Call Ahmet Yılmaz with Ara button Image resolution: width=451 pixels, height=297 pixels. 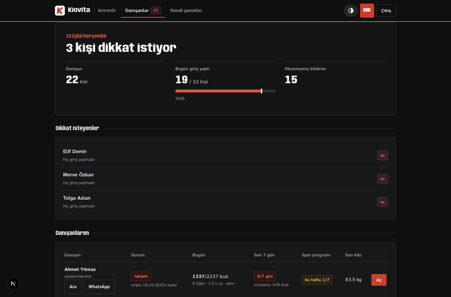[73, 287]
